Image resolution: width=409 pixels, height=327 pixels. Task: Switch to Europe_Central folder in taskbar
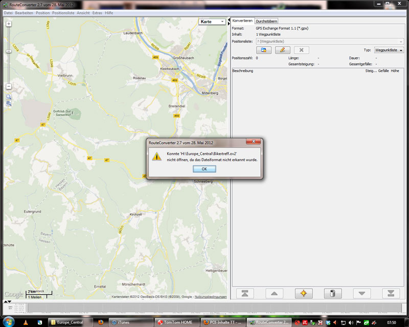pyautogui.click(x=70, y=322)
